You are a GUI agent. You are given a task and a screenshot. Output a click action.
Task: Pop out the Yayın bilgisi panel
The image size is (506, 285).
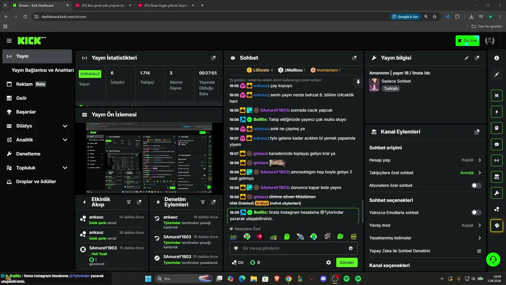pyautogui.click(x=477, y=58)
